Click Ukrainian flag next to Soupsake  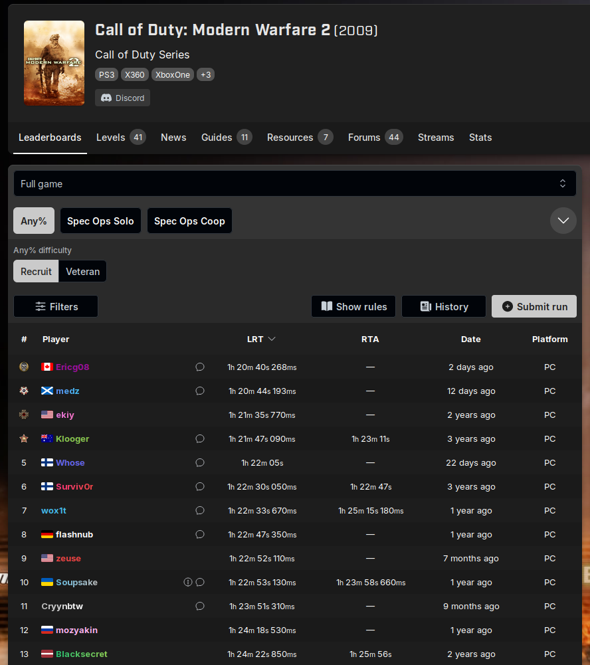click(47, 582)
